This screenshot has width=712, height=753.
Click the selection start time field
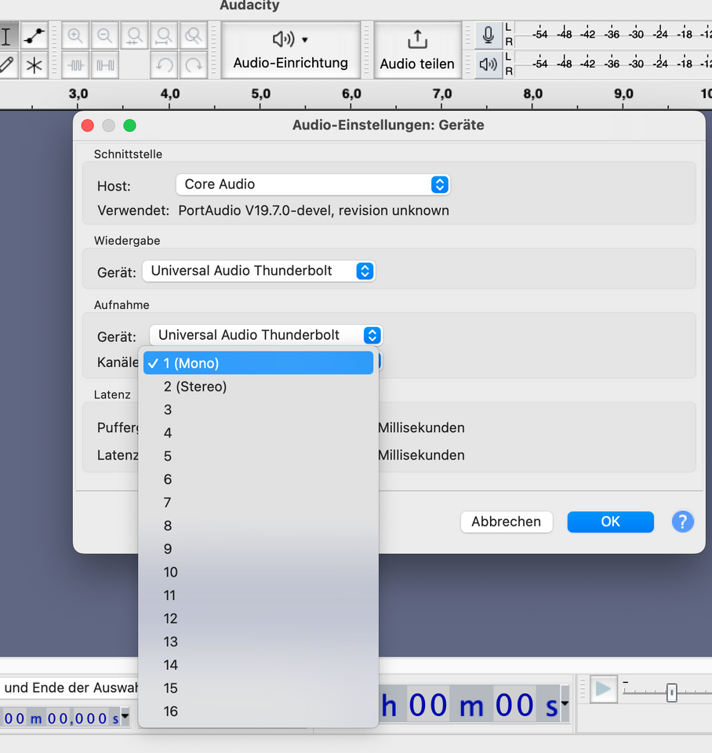point(60,718)
